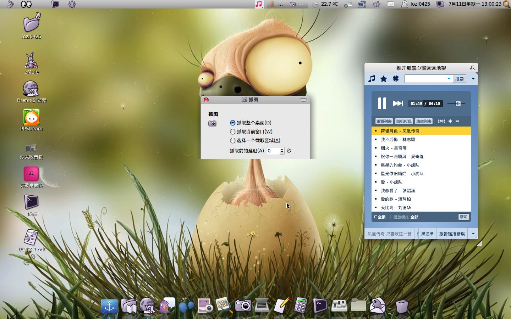This screenshot has height=319, width=511.
Task: Click the delay spinner arrows
Action: [282, 151]
